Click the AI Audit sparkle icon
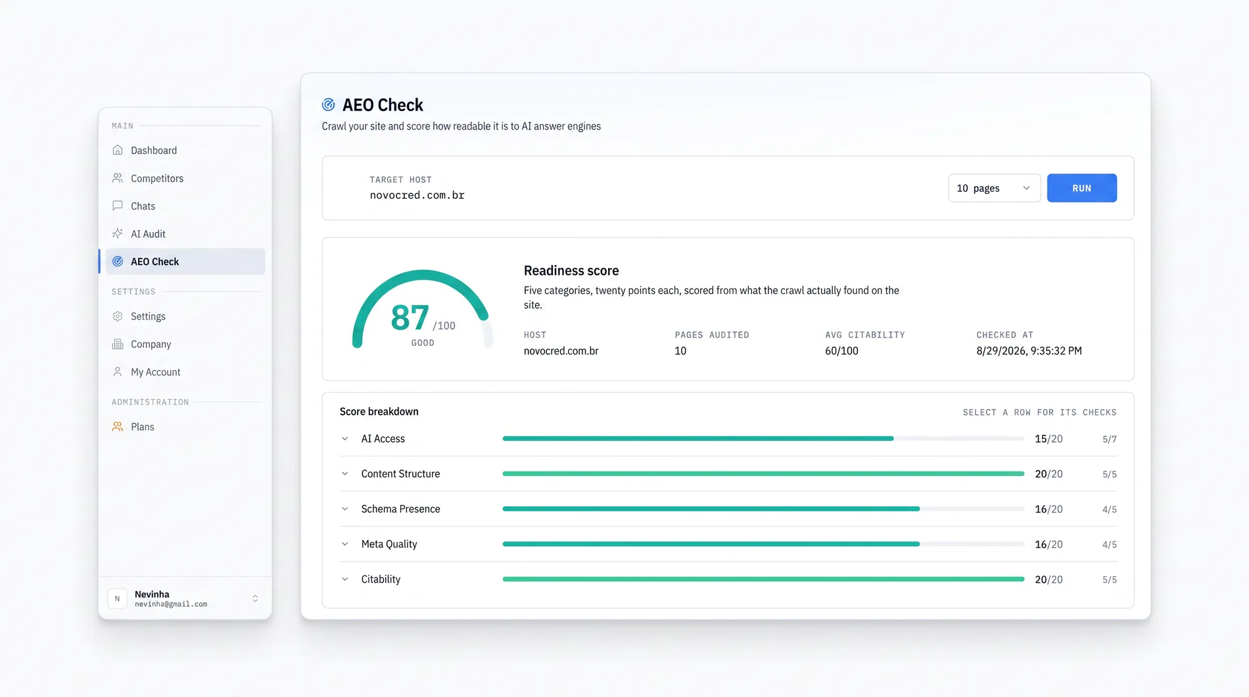 [x=118, y=233]
